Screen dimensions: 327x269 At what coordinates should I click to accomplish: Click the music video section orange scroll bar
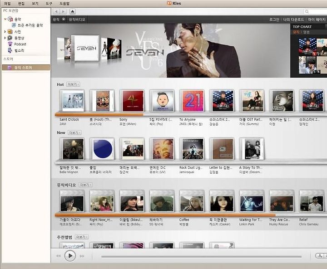pos(165,215)
